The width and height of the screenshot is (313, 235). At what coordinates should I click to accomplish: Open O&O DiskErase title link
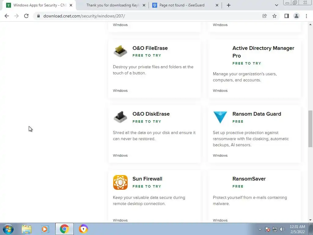click(151, 114)
